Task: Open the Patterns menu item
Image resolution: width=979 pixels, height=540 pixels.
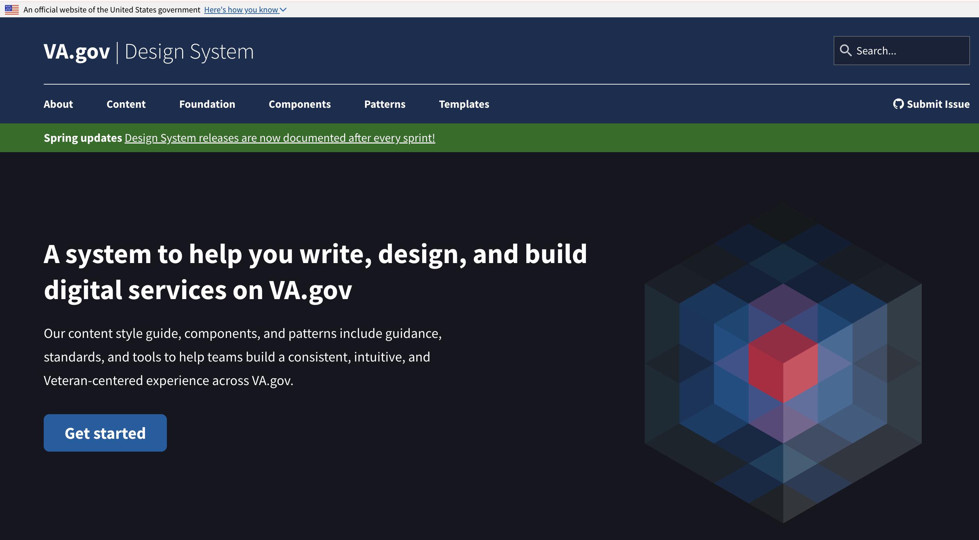Action: point(385,104)
